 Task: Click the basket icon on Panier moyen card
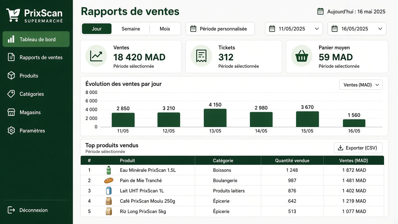coord(302,56)
